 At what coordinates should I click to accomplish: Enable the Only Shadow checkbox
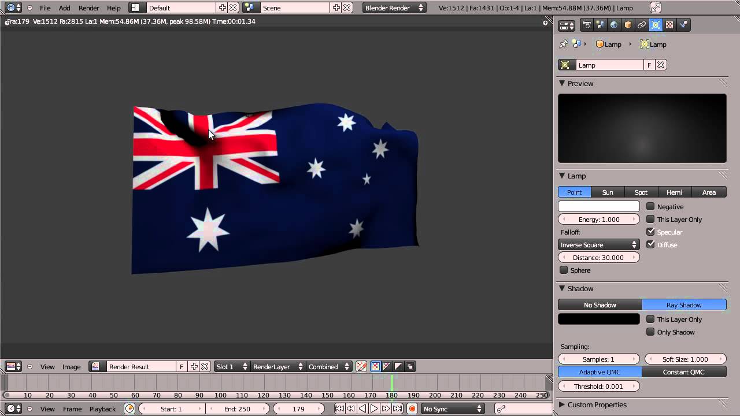(x=650, y=332)
